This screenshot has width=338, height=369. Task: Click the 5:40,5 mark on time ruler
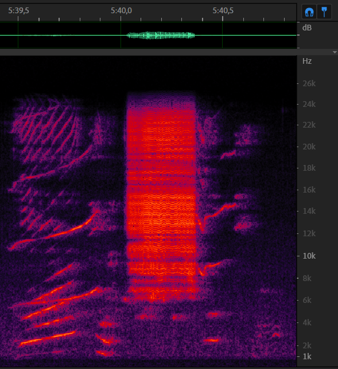[223, 10]
